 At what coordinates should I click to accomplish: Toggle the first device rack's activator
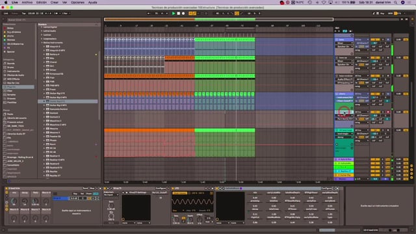point(6,188)
